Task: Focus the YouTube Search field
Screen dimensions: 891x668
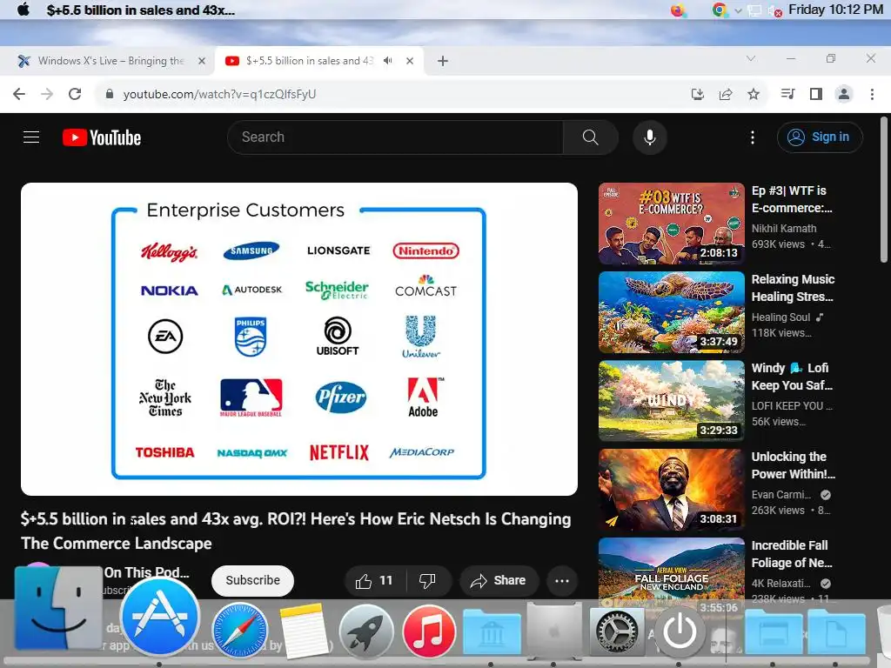Action: point(396,137)
